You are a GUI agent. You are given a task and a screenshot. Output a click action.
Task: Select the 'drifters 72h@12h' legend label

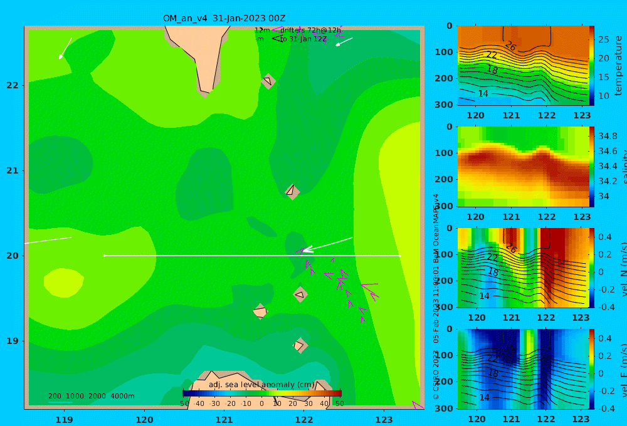310,30
